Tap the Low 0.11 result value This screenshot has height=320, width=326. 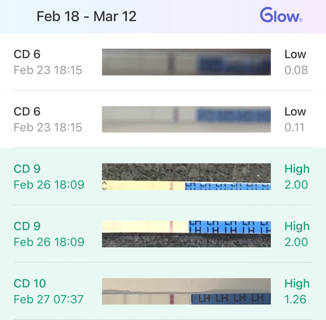(295, 119)
